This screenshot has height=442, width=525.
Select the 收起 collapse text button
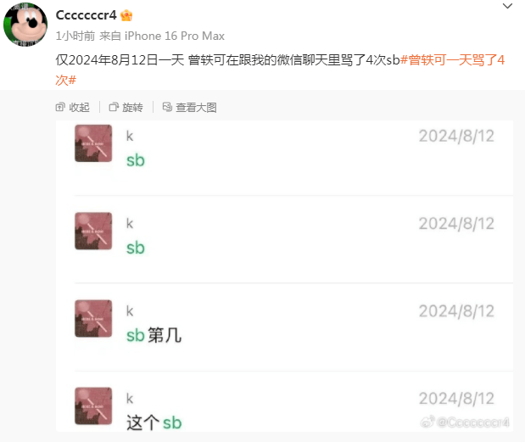79,108
